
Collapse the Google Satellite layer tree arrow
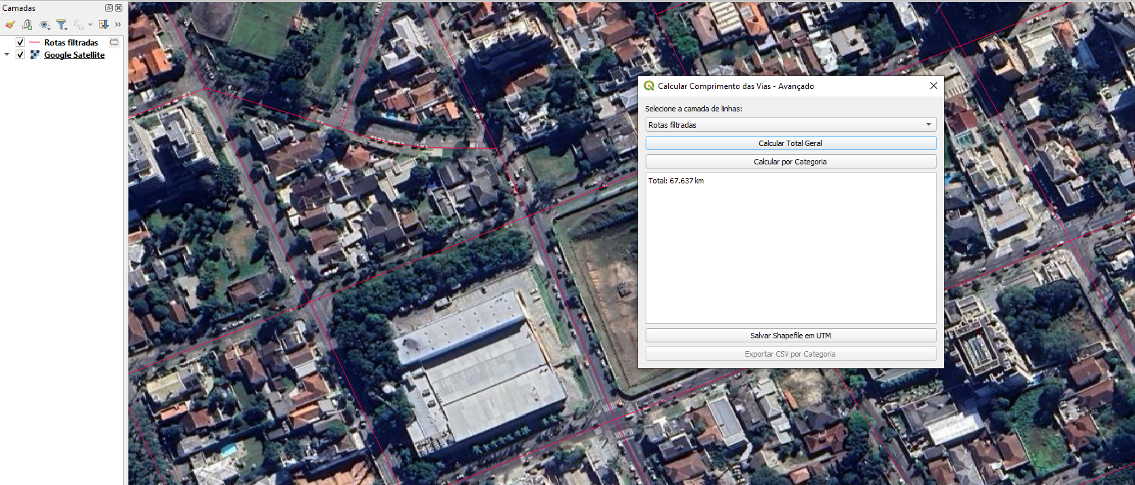7,54
